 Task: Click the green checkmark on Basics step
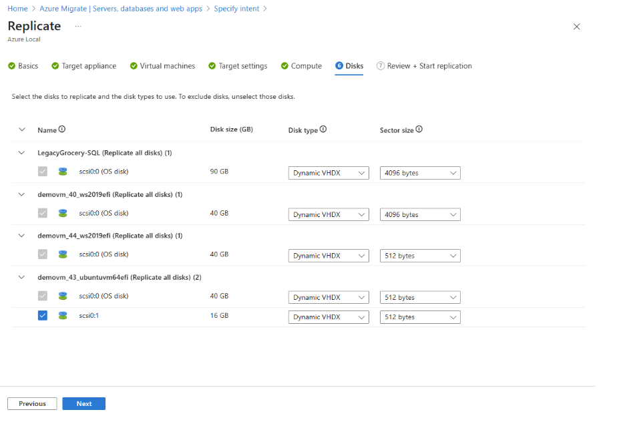point(9,65)
